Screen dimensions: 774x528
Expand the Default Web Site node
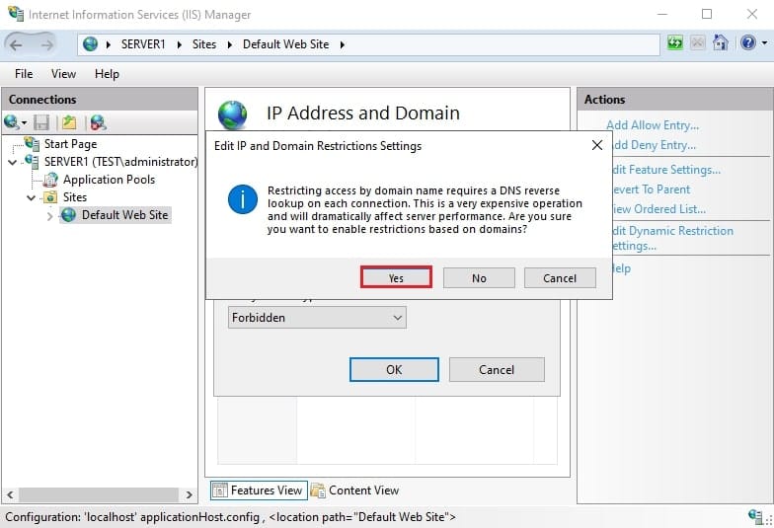click(x=49, y=215)
